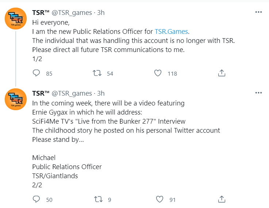This screenshot has width=269, height=208.
Task: Click the 3h timestamp on the first tweet
Action: pos(101,13)
